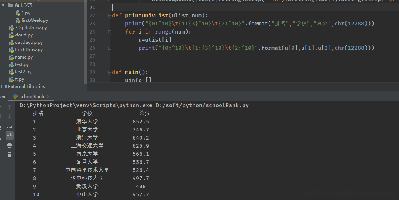Click score 625.9 in console output
Image resolution: width=399 pixels, height=200 pixels.
tap(141, 146)
